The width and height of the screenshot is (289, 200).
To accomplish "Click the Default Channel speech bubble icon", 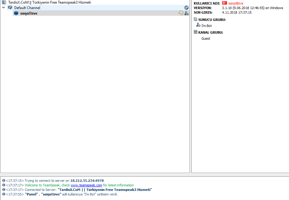I will 10,8.
